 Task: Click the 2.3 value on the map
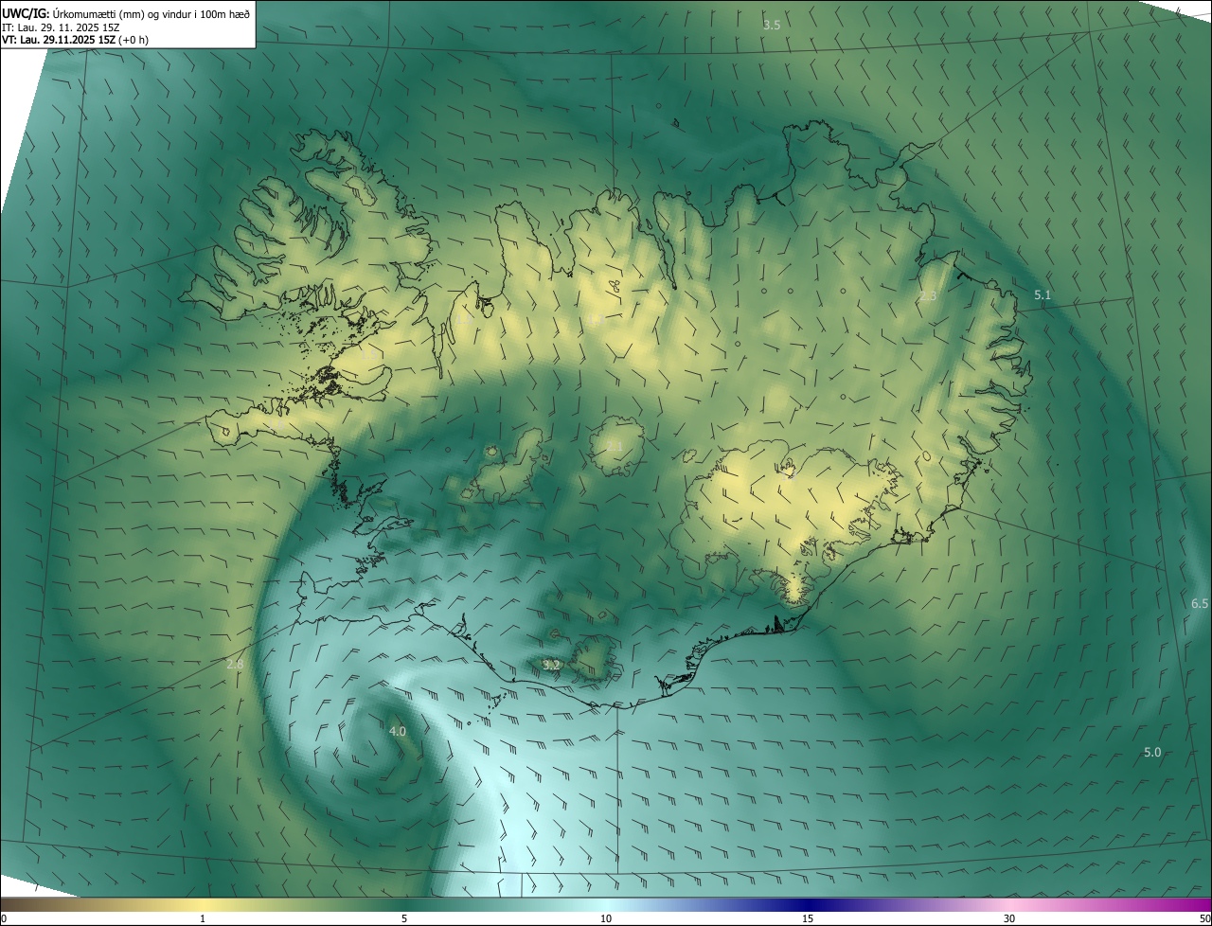coord(927,296)
